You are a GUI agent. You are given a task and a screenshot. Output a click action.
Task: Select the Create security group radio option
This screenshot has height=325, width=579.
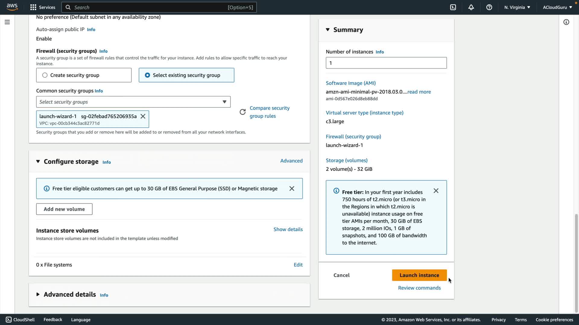(x=45, y=75)
